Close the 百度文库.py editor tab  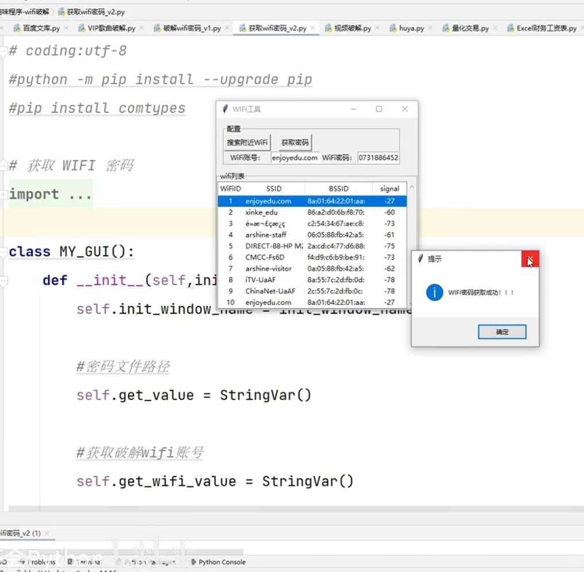pos(66,28)
